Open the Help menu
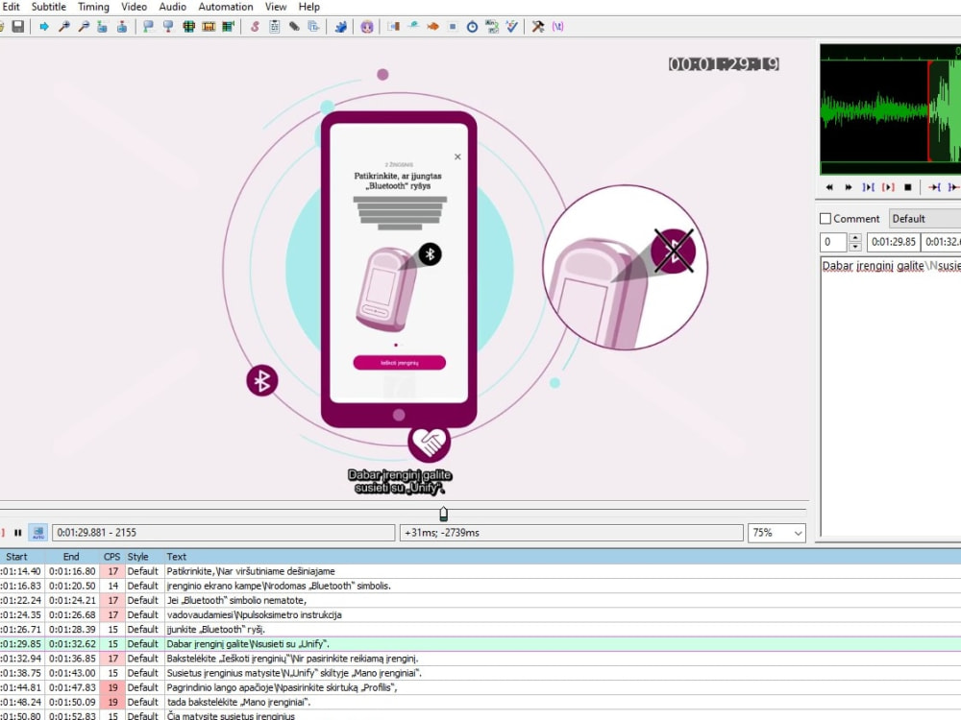The width and height of the screenshot is (961, 720). click(308, 7)
